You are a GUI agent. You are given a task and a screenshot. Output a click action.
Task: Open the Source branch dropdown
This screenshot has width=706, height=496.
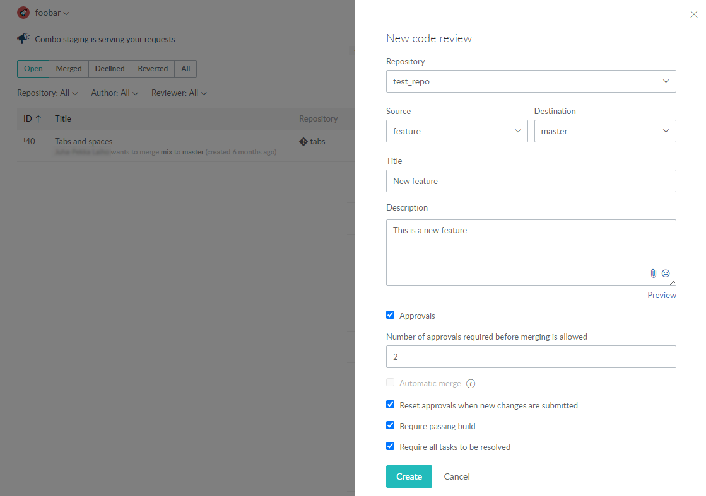coord(457,131)
